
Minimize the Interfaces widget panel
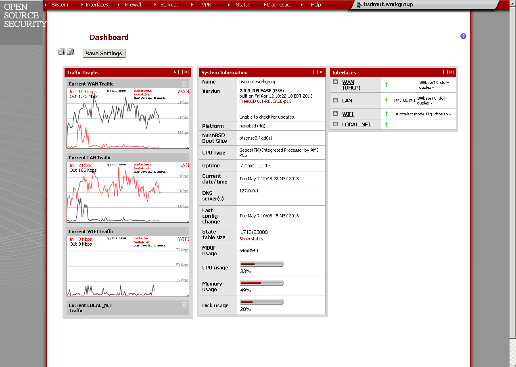[x=445, y=72]
